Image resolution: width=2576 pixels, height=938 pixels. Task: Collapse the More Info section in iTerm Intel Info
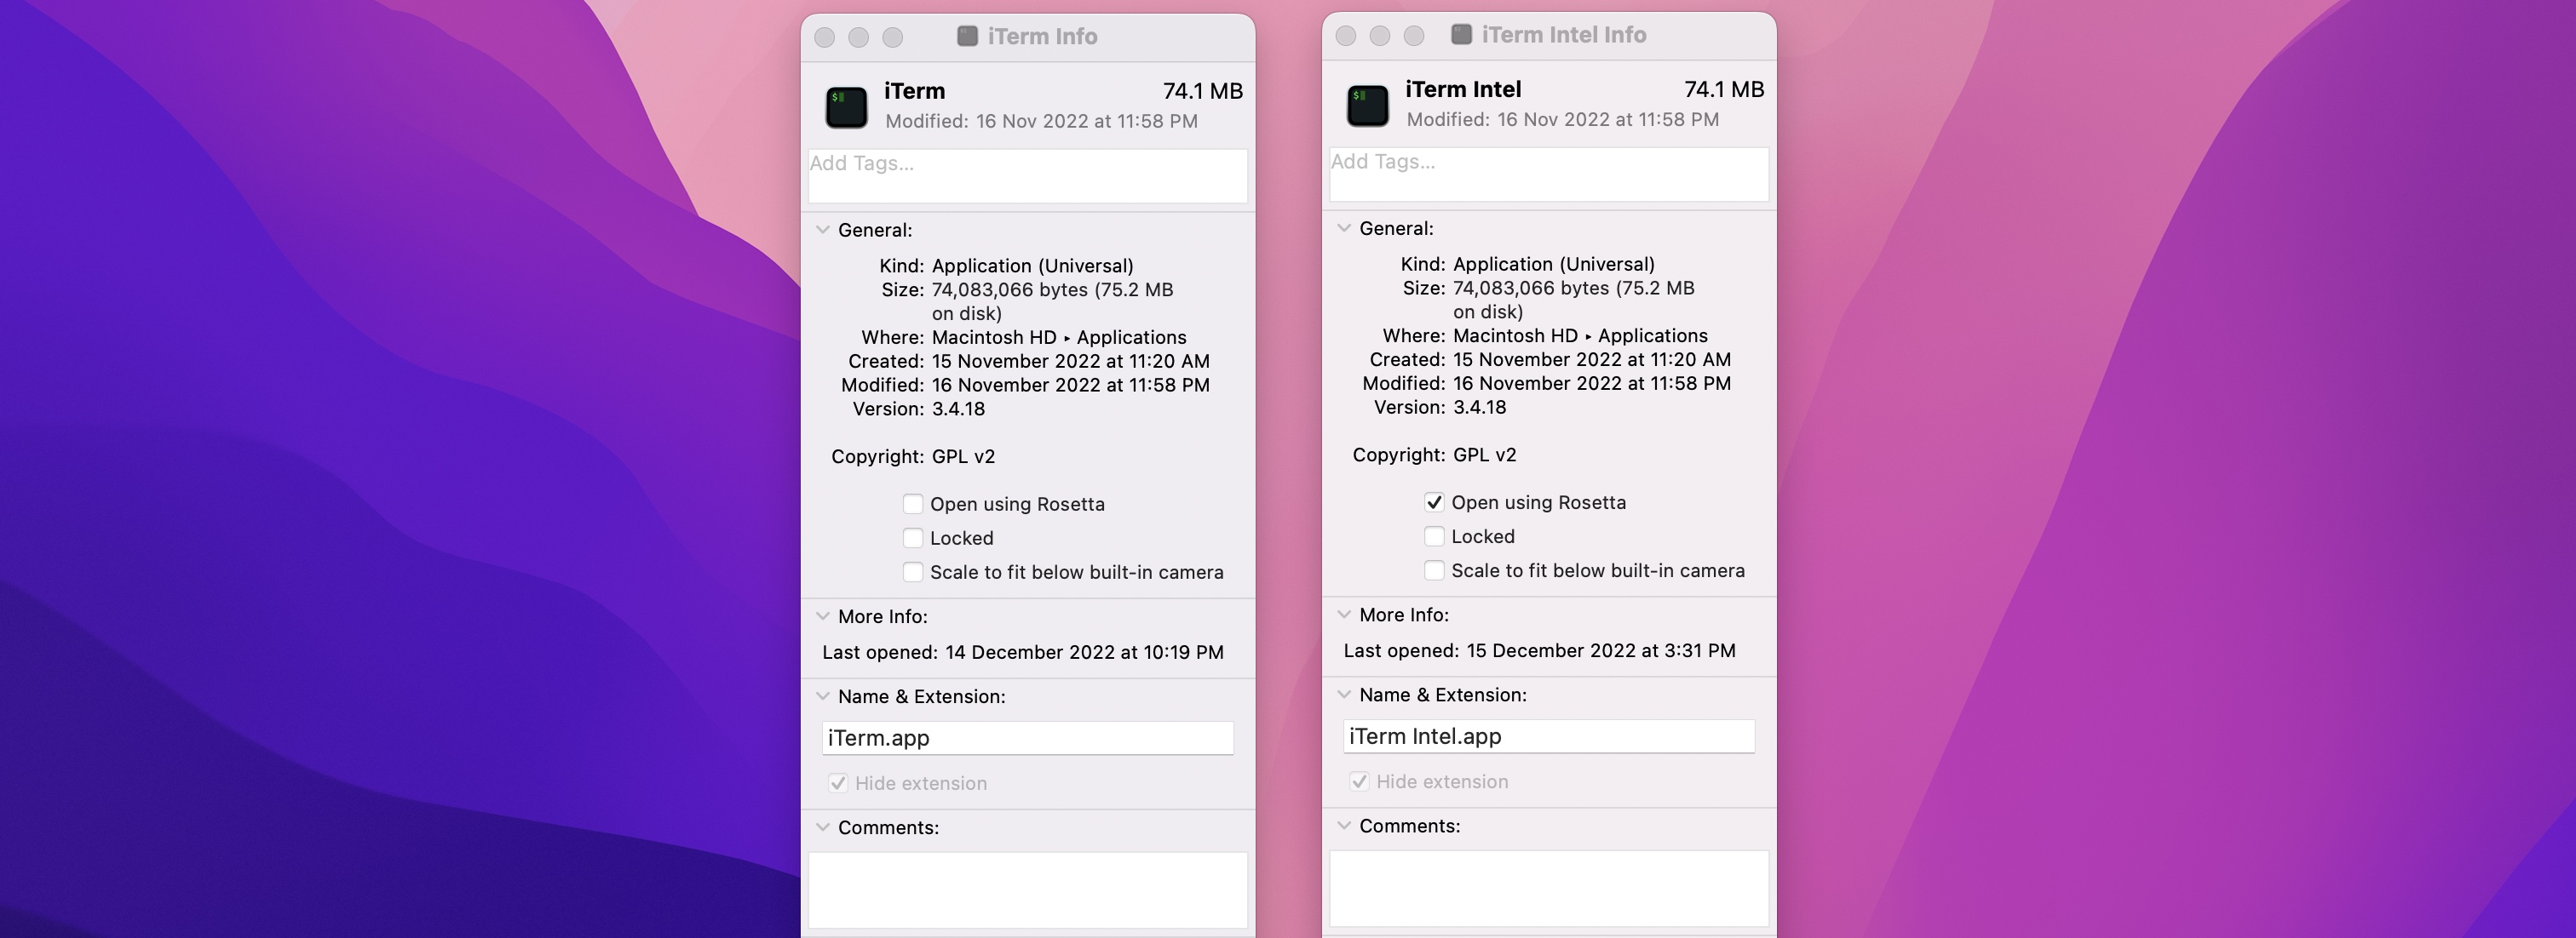pyautogui.click(x=1343, y=615)
